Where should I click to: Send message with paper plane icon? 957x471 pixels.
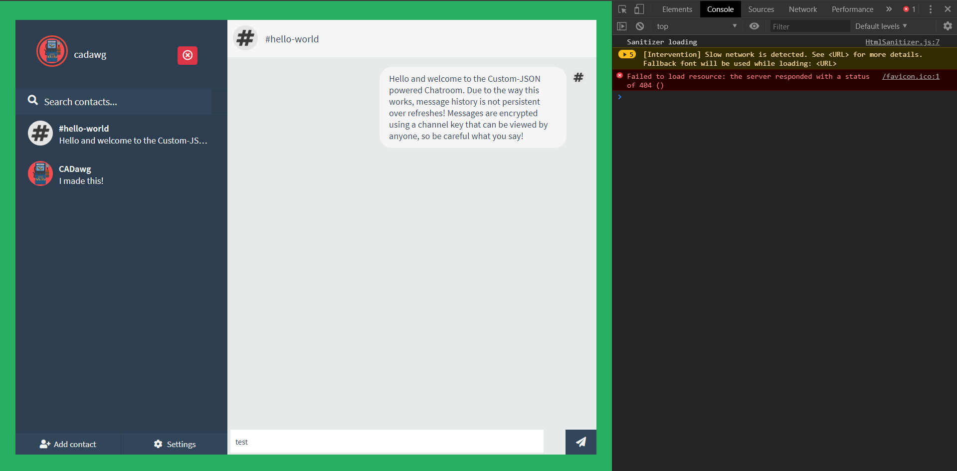[580, 442]
